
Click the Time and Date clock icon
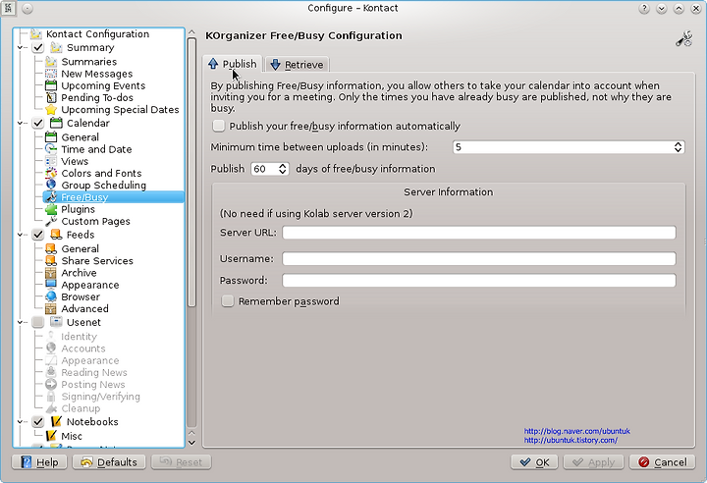click(51, 149)
